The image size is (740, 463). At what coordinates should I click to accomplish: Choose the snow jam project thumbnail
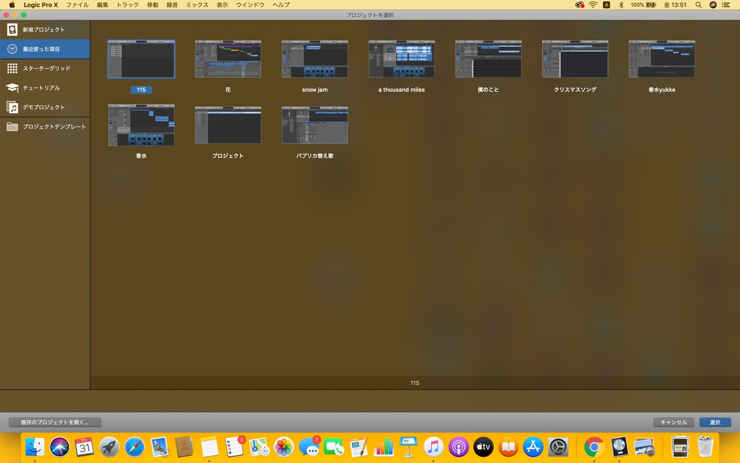point(315,59)
